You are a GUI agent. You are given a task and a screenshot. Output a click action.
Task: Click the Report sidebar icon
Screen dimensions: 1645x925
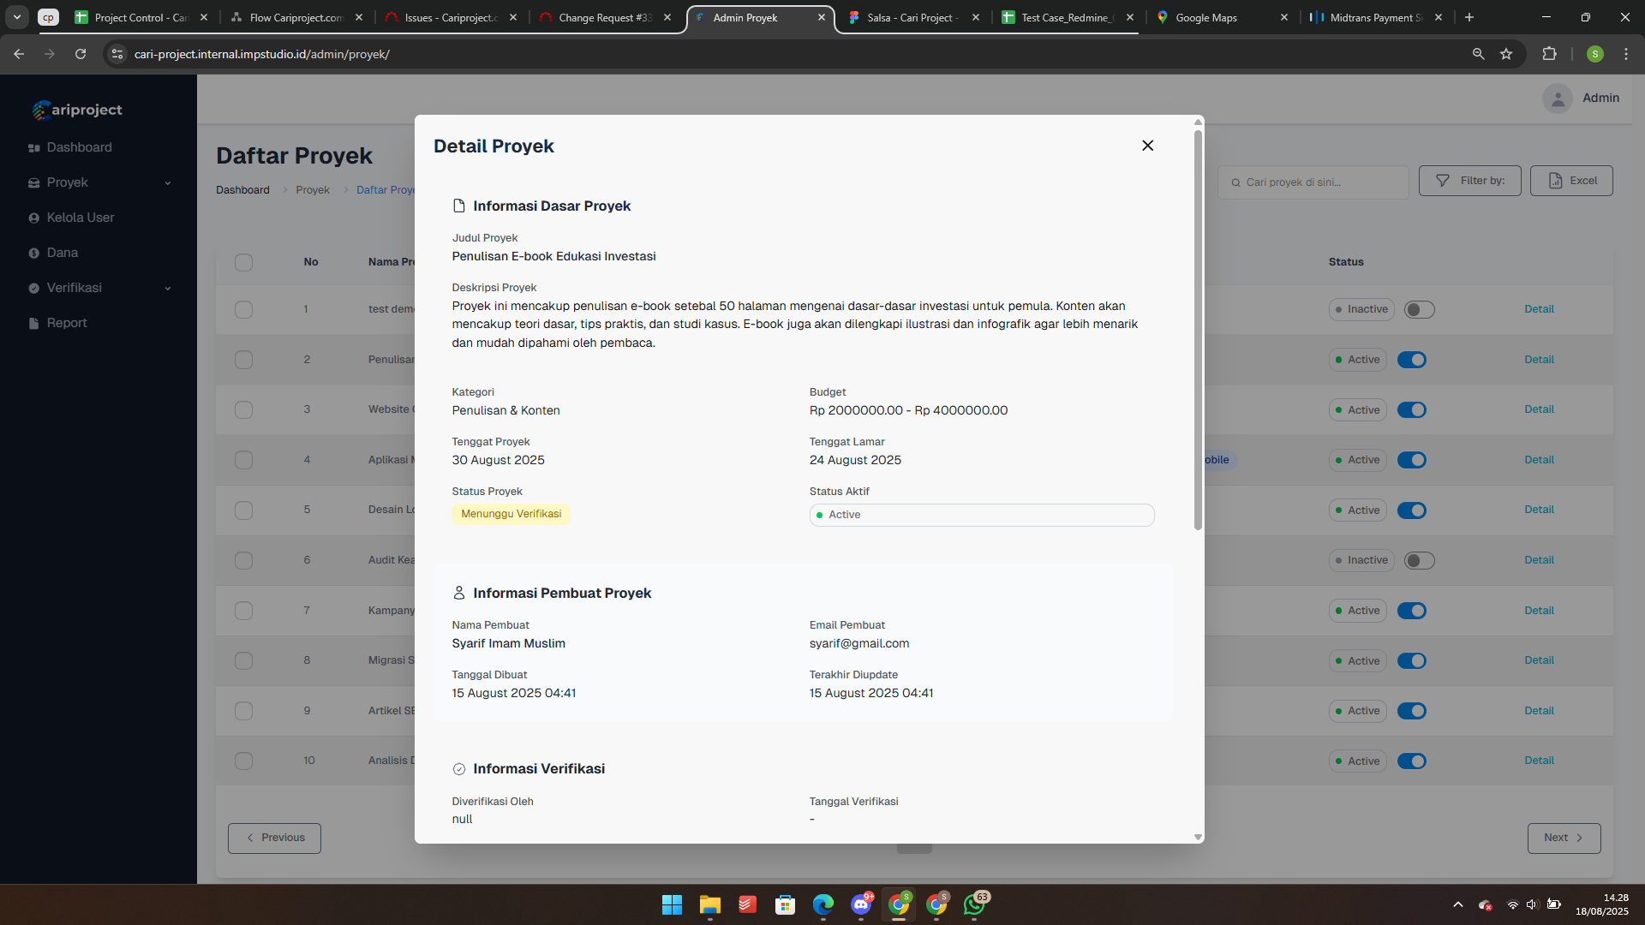click(x=34, y=324)
